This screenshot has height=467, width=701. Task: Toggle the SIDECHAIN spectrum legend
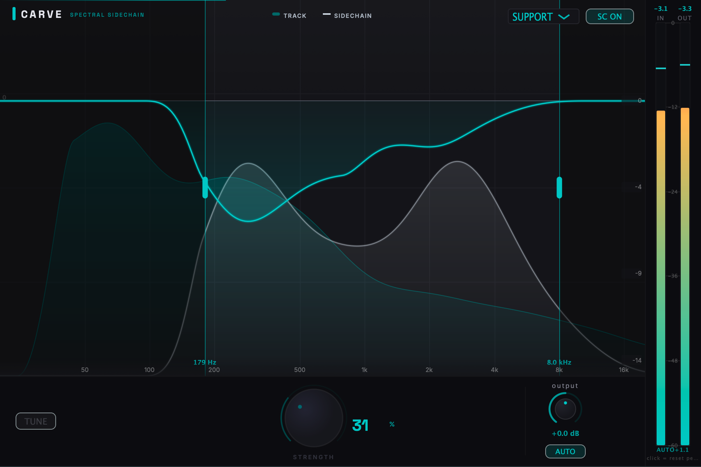point(347,16)
